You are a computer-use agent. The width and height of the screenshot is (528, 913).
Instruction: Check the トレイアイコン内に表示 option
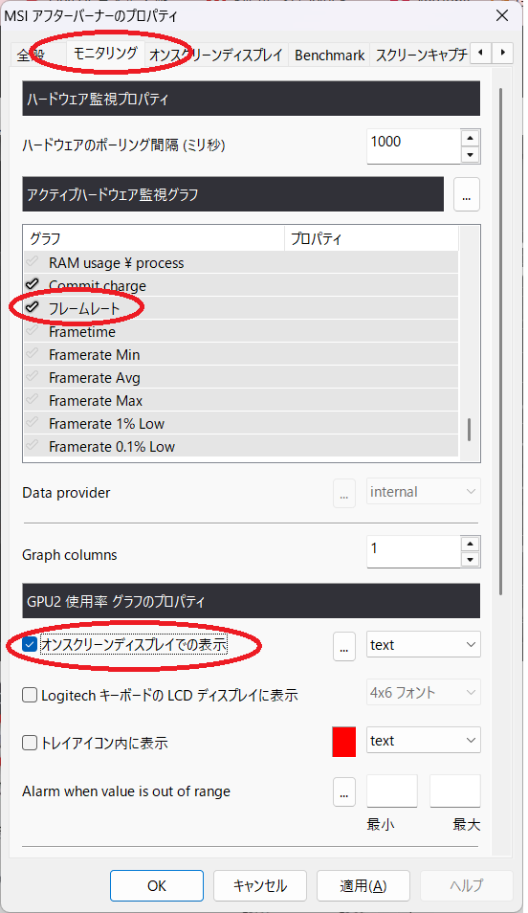tap(29, 743)
